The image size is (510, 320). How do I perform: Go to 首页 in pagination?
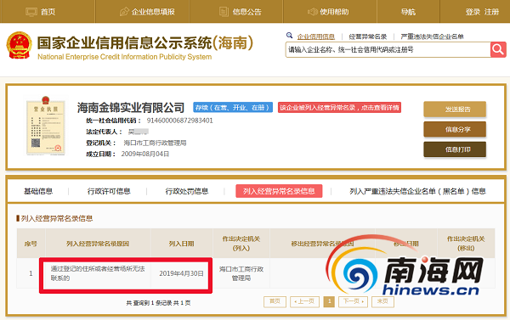pos(275,301)
